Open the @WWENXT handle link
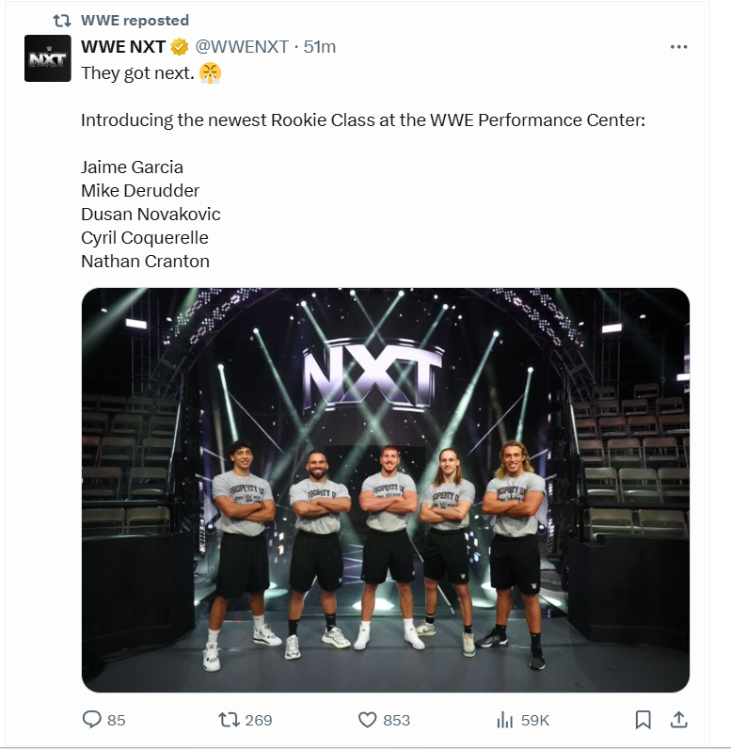 [x=242, y=47]
